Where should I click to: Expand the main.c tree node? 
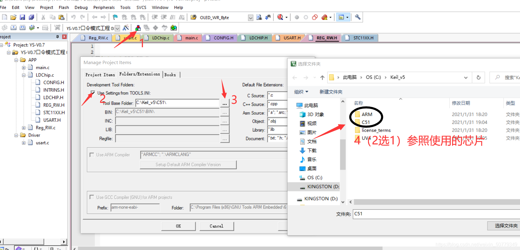24,67
